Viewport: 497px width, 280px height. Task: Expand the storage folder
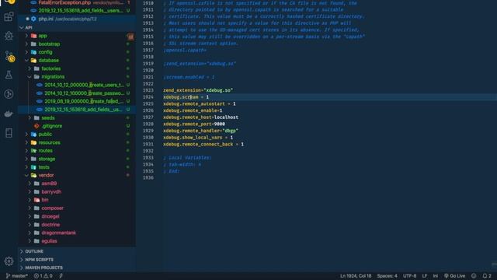pos(77,159)
